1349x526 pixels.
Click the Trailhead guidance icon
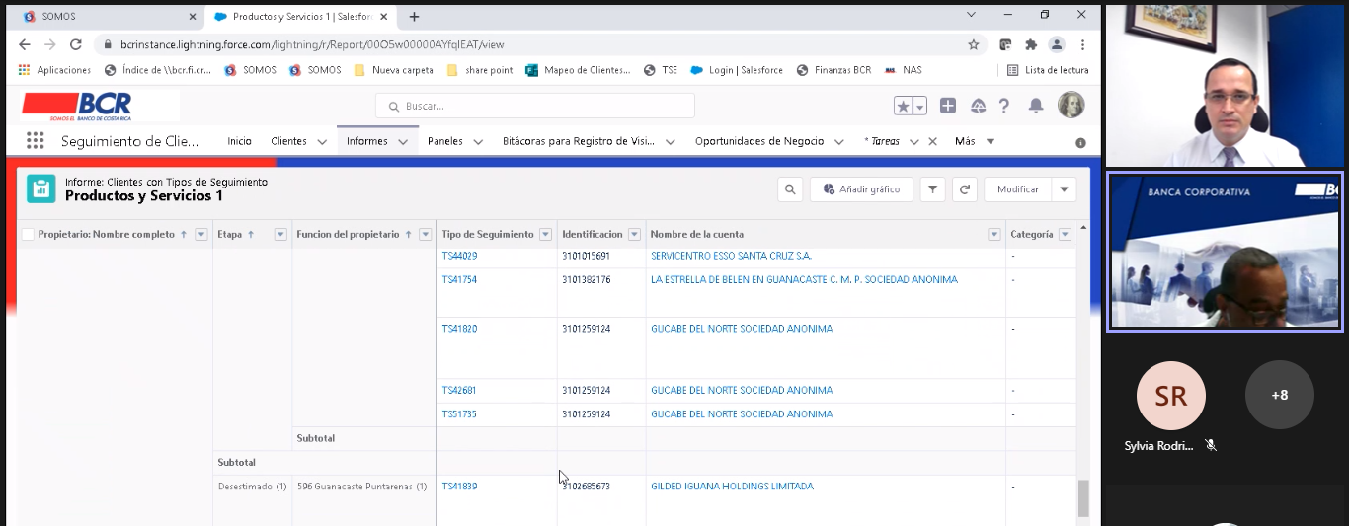(978, 106)
